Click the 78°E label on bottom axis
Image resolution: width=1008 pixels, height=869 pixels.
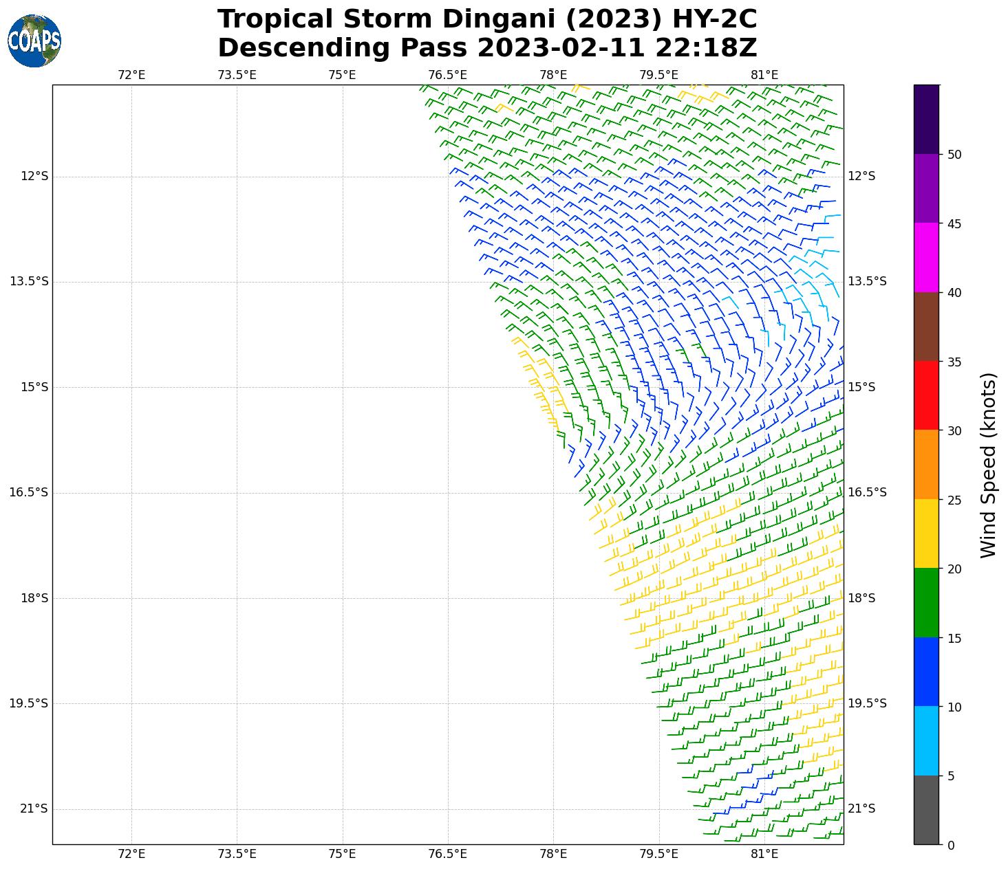point(553,854)
